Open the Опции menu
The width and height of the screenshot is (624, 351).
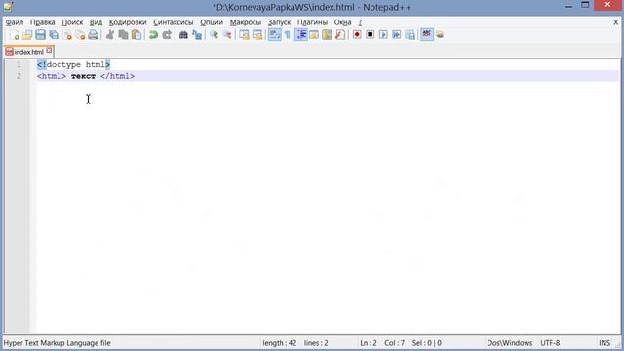tap(212, 22)
